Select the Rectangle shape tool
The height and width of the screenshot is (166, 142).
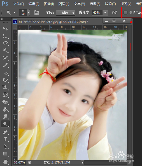tap(5, 154)
